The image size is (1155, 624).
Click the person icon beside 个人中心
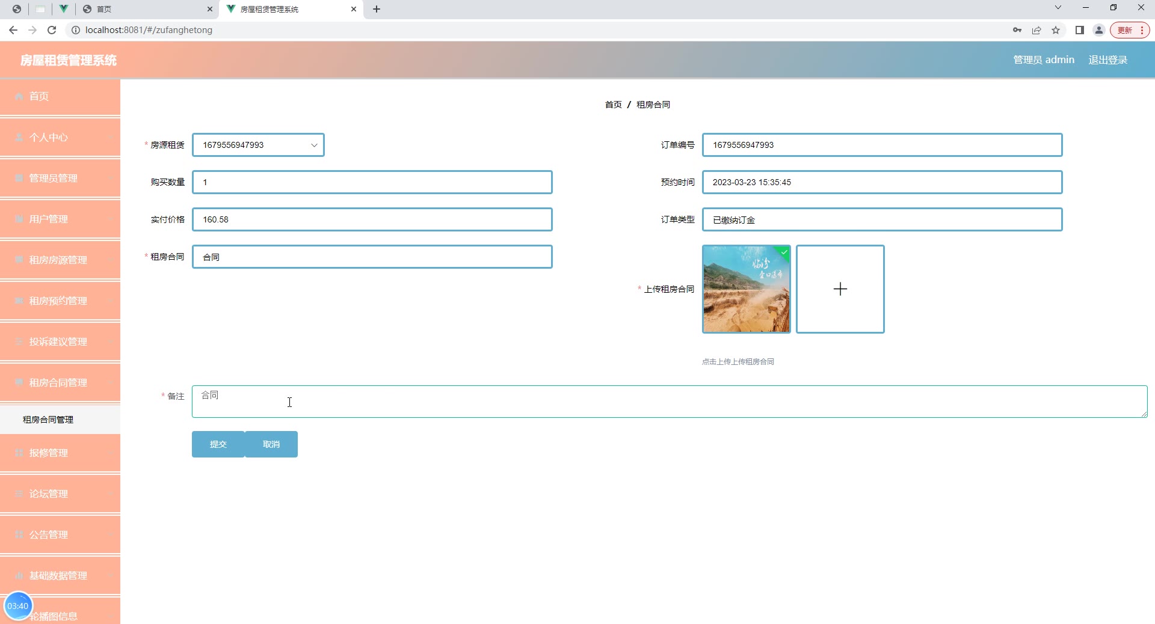pos(19,137)
